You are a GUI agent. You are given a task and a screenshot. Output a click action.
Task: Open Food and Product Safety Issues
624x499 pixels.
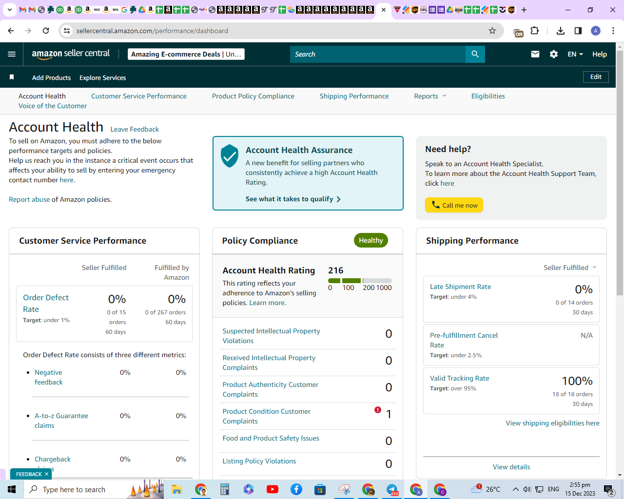(x=271, y=438)
